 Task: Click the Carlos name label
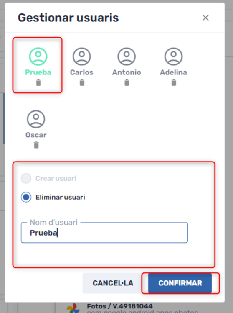click(82, 72)
